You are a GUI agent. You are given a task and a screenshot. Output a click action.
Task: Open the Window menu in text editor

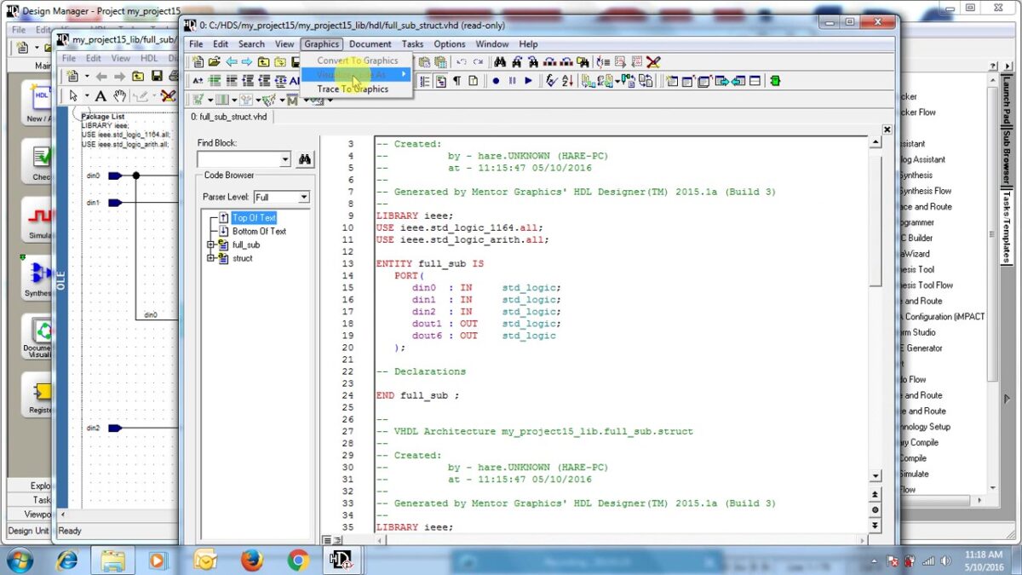click(x=492, y=44)
